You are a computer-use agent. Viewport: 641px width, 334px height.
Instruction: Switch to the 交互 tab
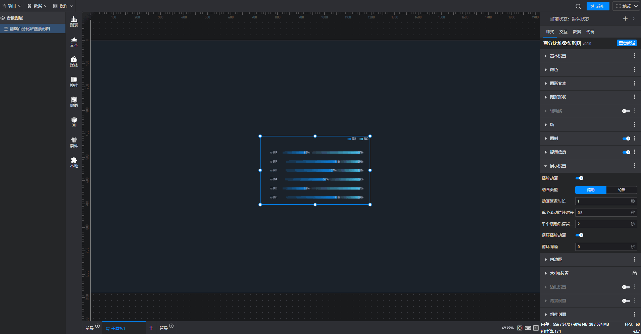tap(563, 32)
